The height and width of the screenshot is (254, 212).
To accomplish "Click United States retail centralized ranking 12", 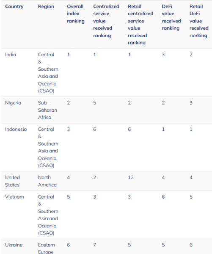I will click(131, 177).
